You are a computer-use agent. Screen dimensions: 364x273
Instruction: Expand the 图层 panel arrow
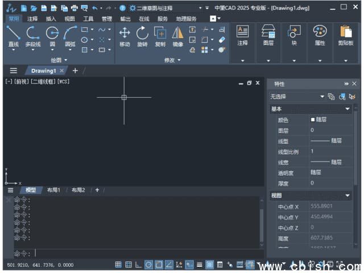coord(268,61)
